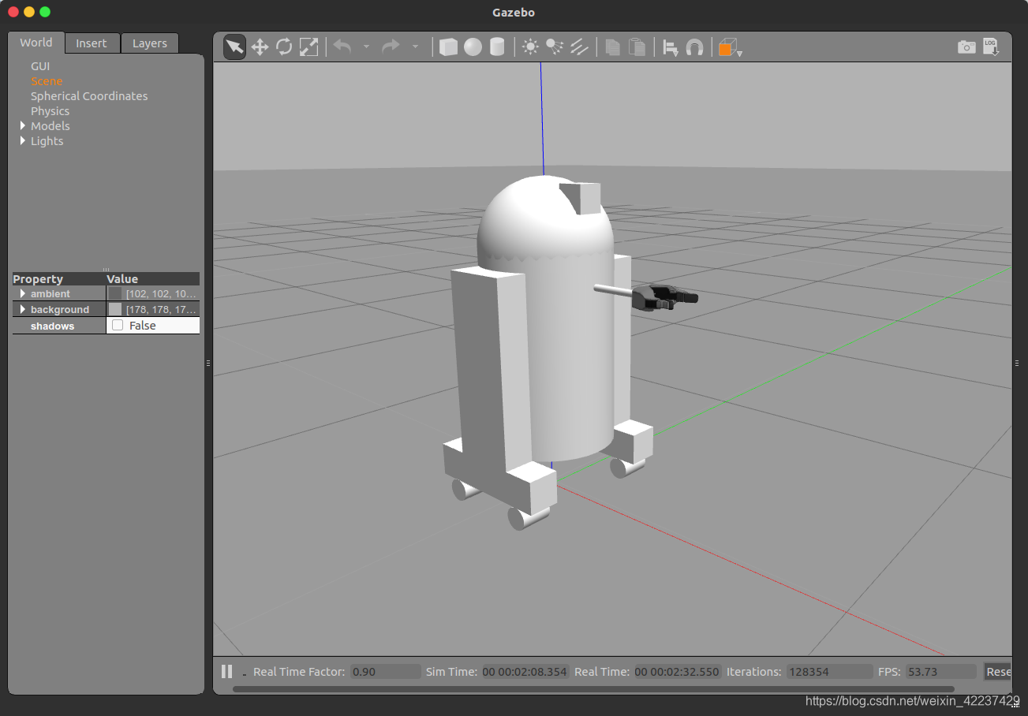
Task: Insert a cylinder shape
Action: 496,47
